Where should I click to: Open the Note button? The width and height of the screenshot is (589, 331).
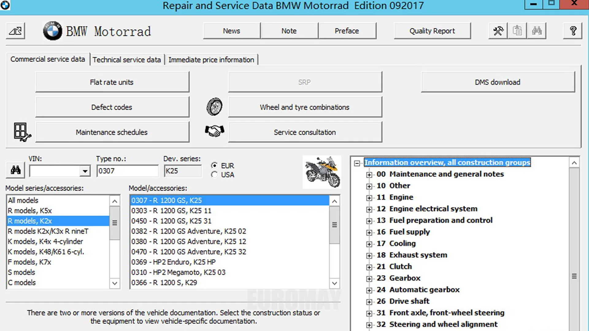point(289,31)
